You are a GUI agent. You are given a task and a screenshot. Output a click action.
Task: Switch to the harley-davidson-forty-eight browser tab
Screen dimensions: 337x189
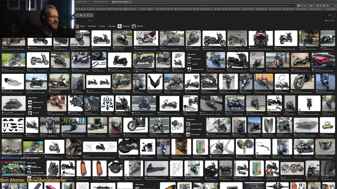tap(101, 2)
